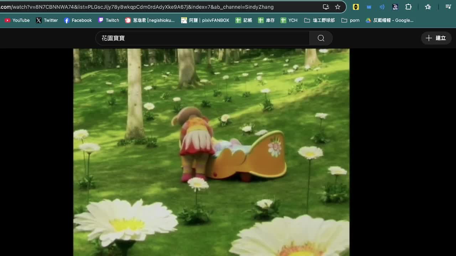This screenshot has width=456, height=256.
Task: Click the video player to pause
Action: coord(211,152)
